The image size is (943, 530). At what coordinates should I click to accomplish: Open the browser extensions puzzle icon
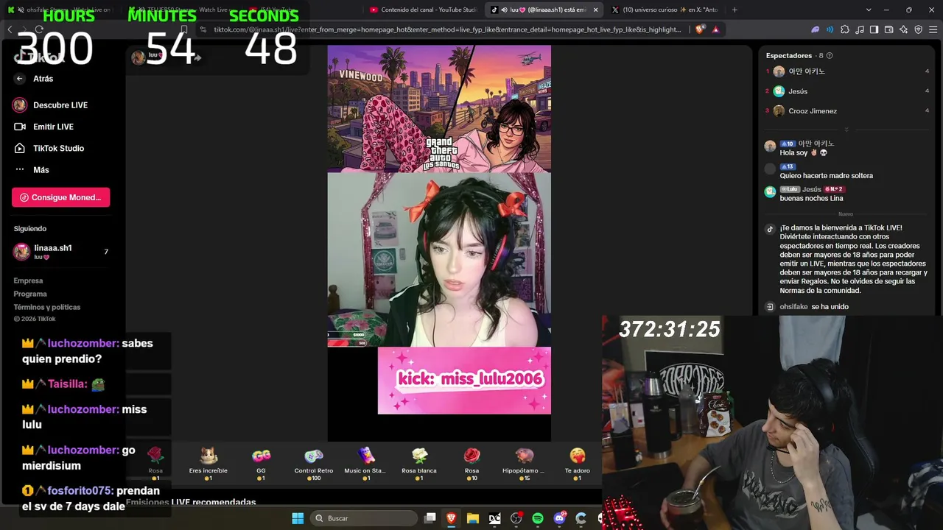click(845, 29)
